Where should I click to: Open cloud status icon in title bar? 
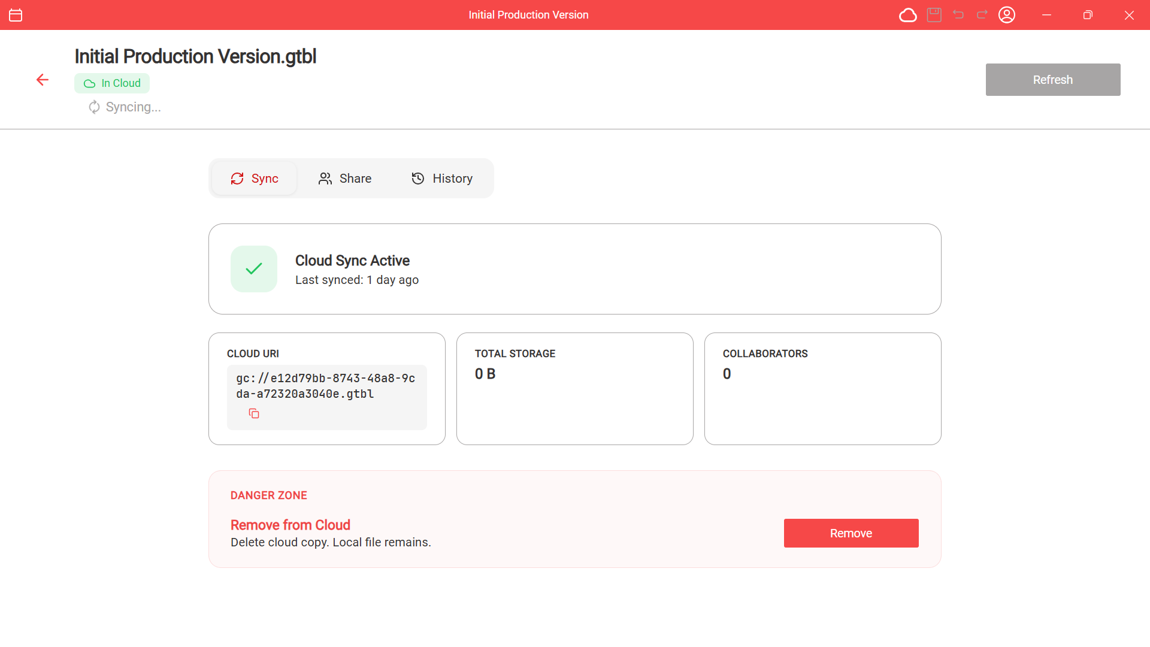pos(908,15)
